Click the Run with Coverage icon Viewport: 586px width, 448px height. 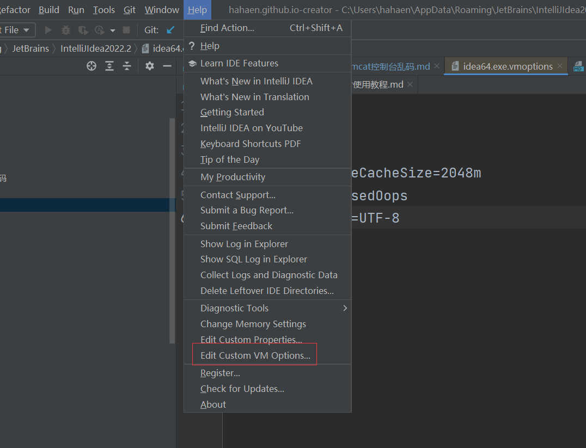click(x=83, y=30)
